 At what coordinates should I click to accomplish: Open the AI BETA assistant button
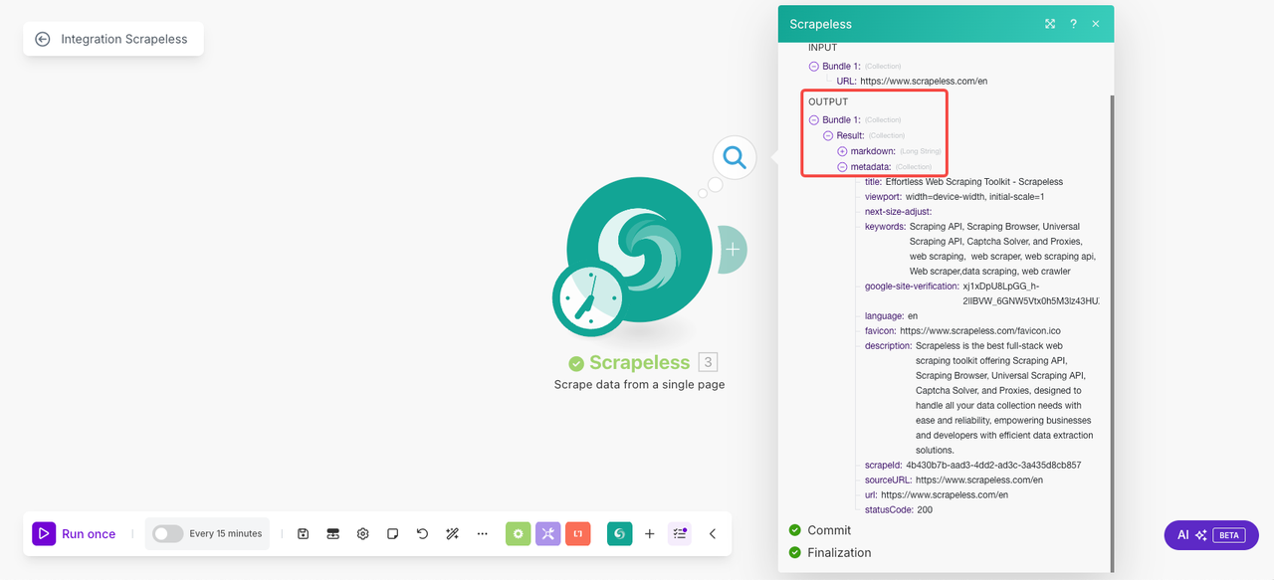tap(1211, 535)
